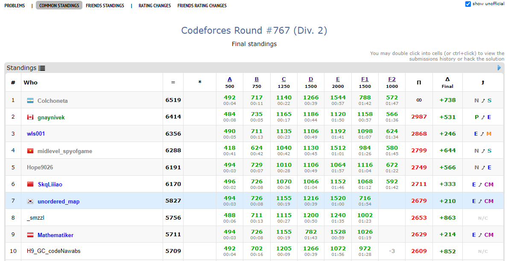Open wls001's profile
Viewport: 508px width, 261px height.
36,134
